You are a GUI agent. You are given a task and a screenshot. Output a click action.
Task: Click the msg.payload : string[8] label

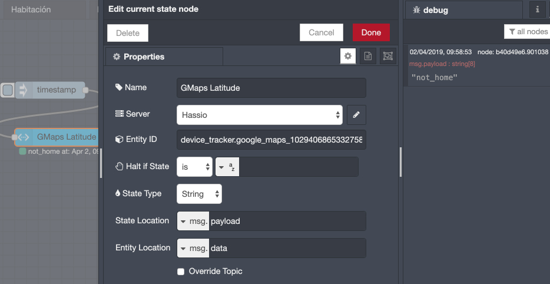[442, 64]
